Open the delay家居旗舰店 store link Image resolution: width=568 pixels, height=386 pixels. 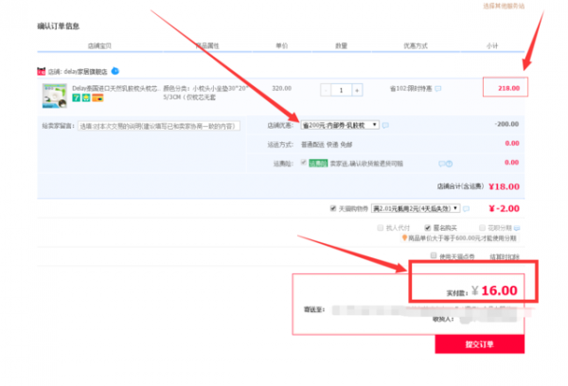pyautogui.click(x=85, y=72)
